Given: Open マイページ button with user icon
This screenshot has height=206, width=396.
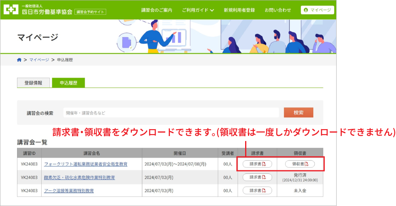Looking at the screenshot, I should click(317, 10).
